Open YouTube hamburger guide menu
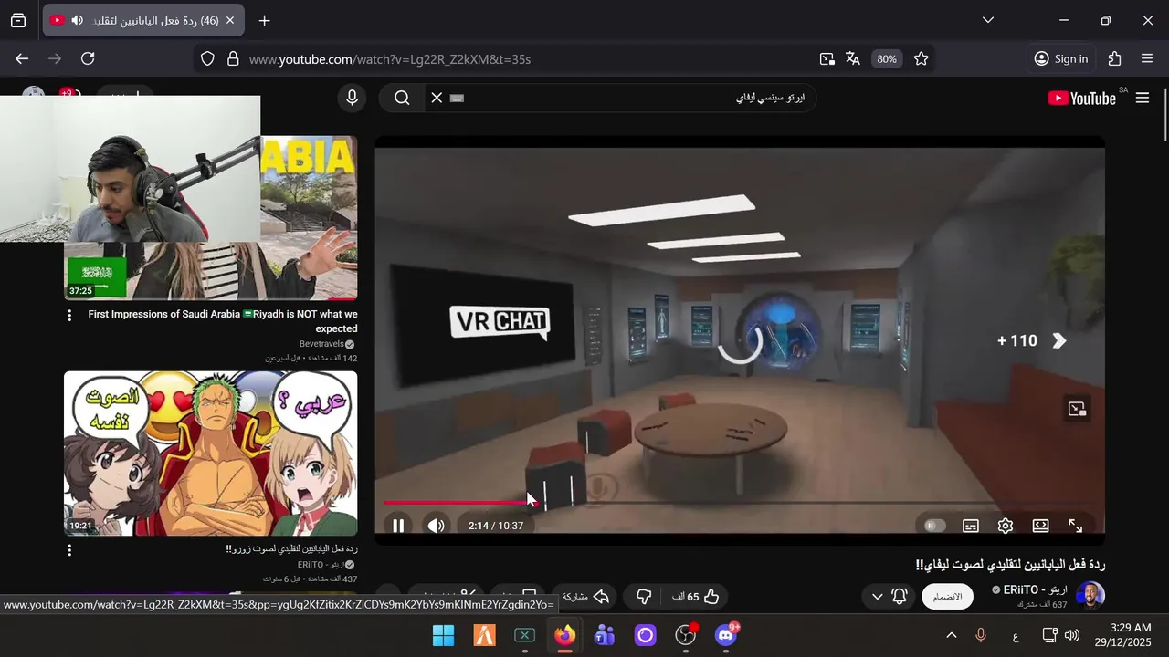The image size is (1169, 657). point(1142,98)
